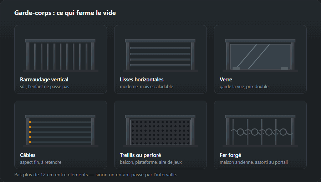Click the wrought iron scroll illustration
The image size is (321, 182).
click(x=260, y=131)
